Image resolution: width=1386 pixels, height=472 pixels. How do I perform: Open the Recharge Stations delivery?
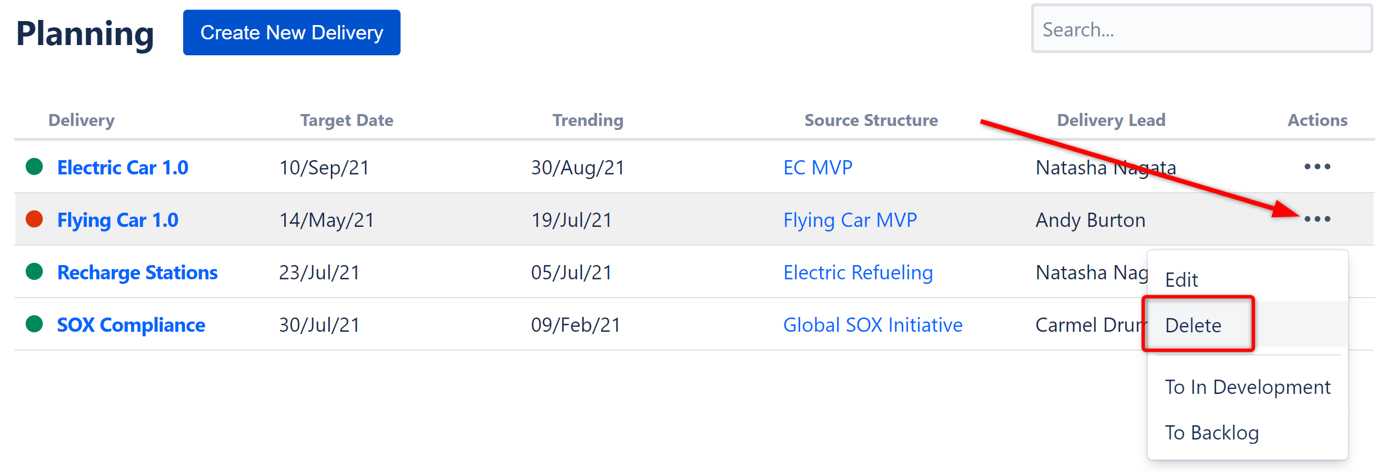point(138,272)
